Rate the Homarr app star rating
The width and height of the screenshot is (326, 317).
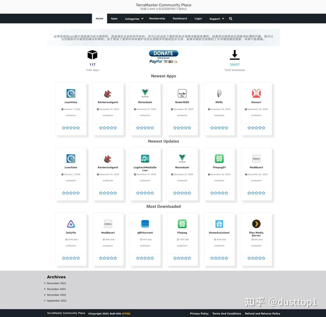tap(256, 128)
